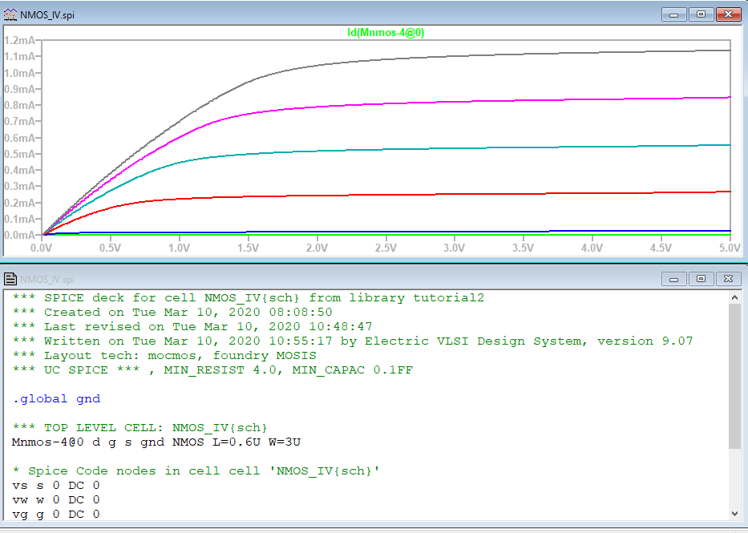This screenshot has height=533, width=748.
Task: Click the netlist scrollbar's up arrow
Action: pyautogui.click(x=735, y=297)
